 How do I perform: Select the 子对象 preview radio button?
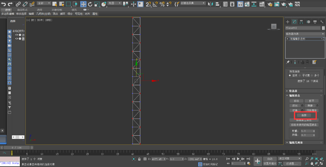(300, 76)
